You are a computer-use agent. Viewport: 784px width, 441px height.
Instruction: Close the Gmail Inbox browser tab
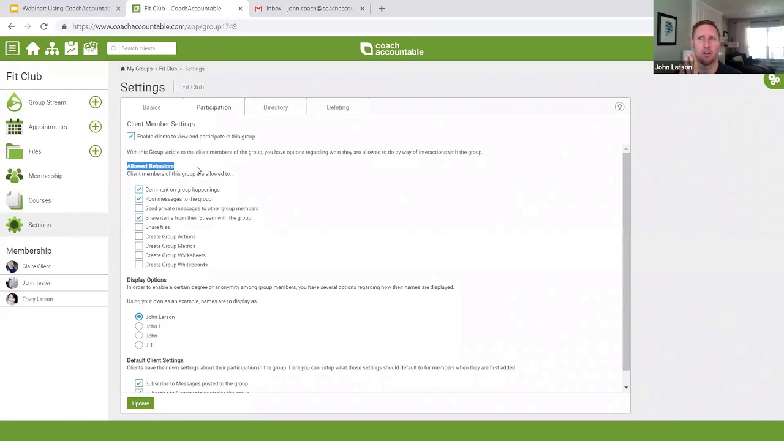click(362, 9)
